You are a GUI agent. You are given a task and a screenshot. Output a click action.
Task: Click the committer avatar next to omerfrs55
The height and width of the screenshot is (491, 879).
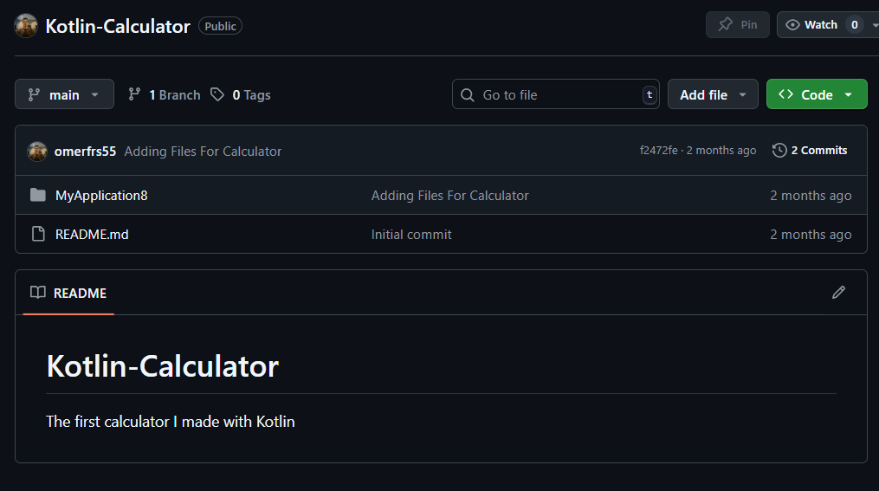(x=37, y=152)
